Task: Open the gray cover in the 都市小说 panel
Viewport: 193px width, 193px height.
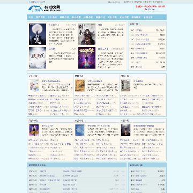Action: point(125,86)
